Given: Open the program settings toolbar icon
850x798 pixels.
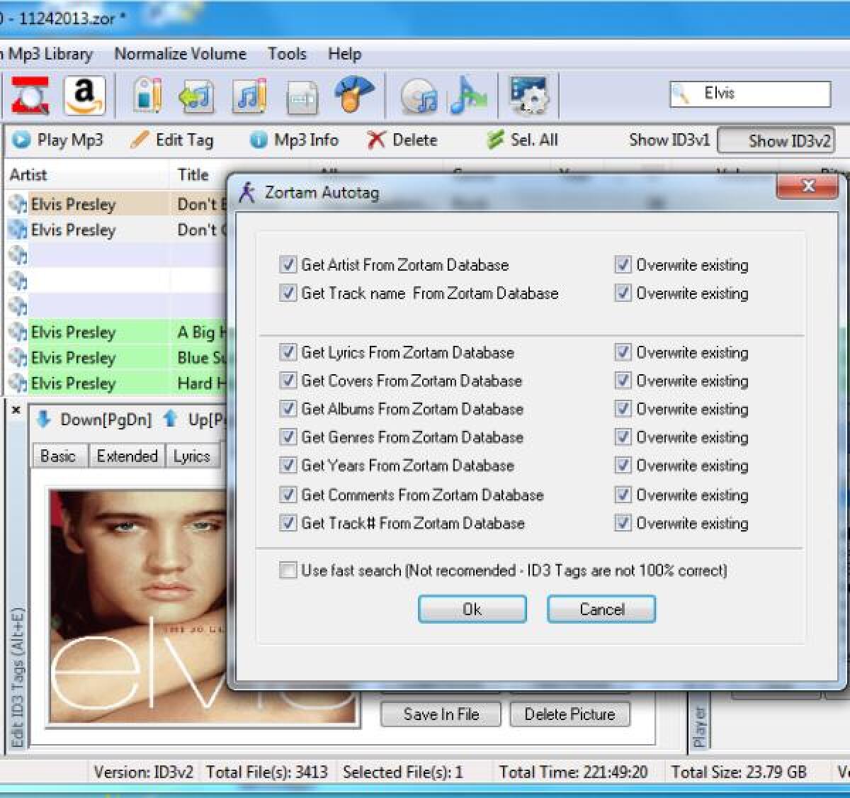Looking at the screenshot, I should click(x=530, y=94).
